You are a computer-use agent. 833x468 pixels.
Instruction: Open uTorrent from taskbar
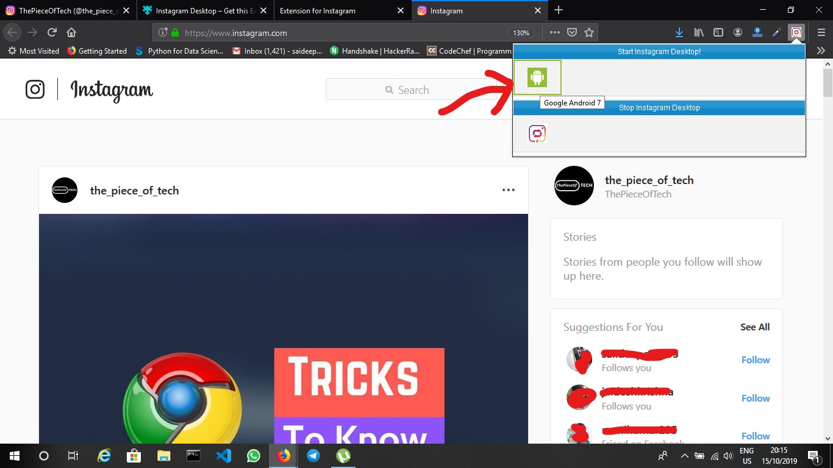point(343,456)
